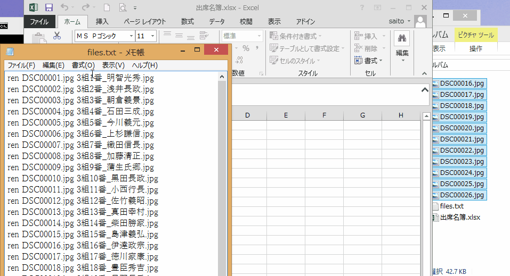Open the 書式 cells dropdown
This screenshot has height=276, width=510.
369,61
